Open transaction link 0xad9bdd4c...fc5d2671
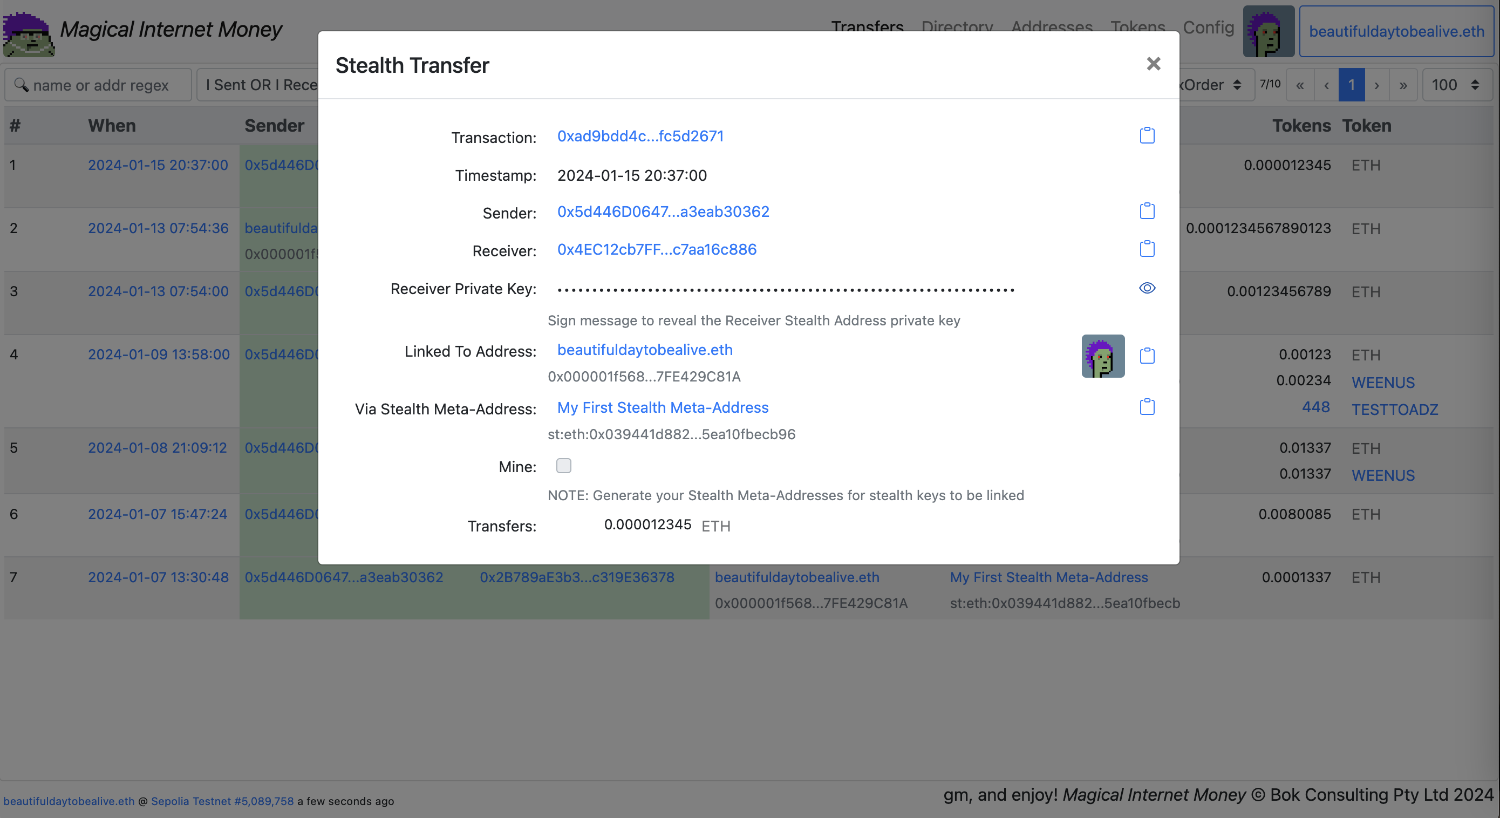 pyautogui.click(x=640, y=136)
